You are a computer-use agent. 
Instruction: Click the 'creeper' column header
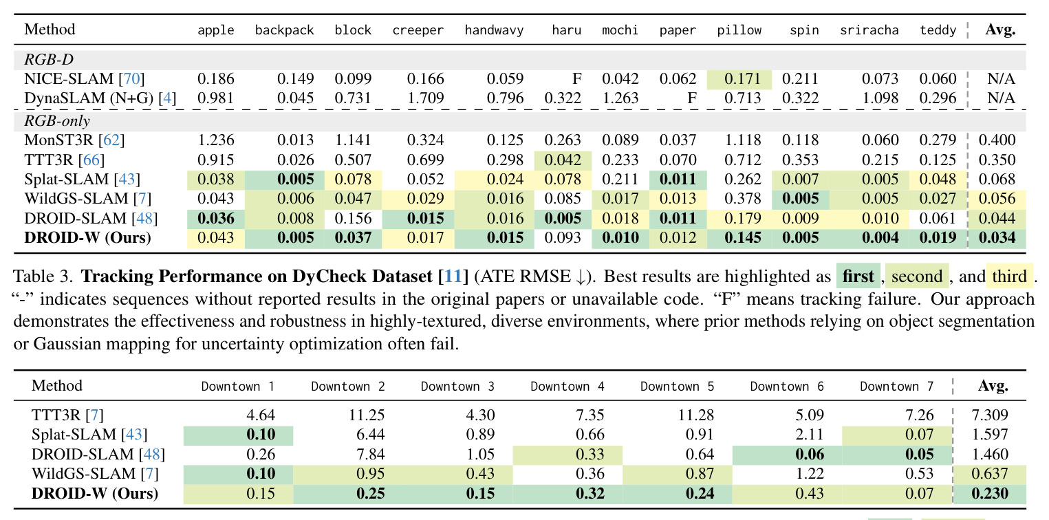[x=418, y=30]
